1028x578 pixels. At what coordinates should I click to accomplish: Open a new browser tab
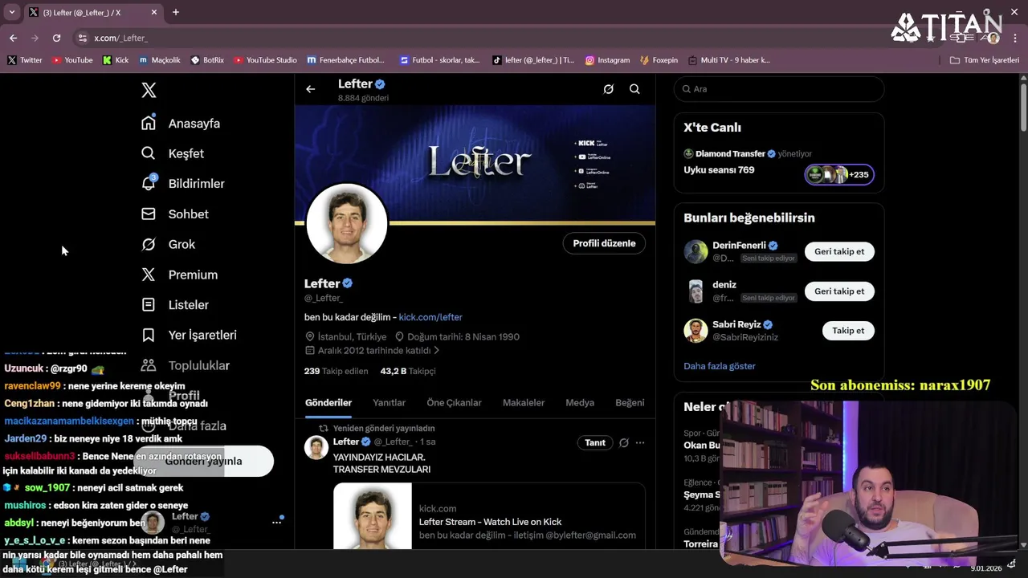click(176, 12)
